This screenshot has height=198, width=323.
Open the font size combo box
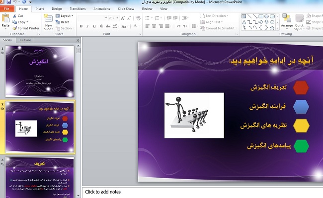[113, 18]
